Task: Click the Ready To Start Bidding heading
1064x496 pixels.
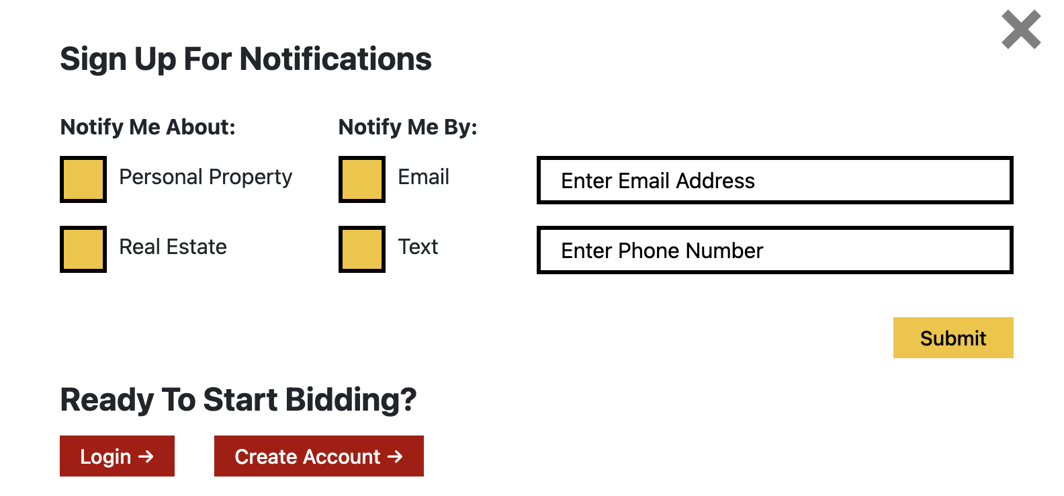Action: (238, 400)
